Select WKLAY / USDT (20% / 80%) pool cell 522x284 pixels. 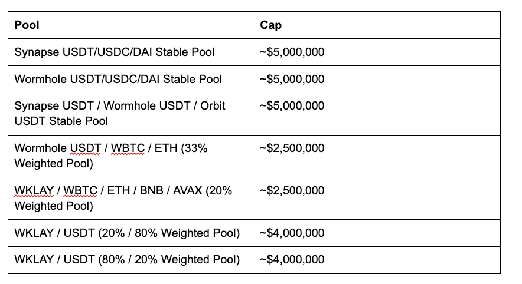click(x=132, y=233)
